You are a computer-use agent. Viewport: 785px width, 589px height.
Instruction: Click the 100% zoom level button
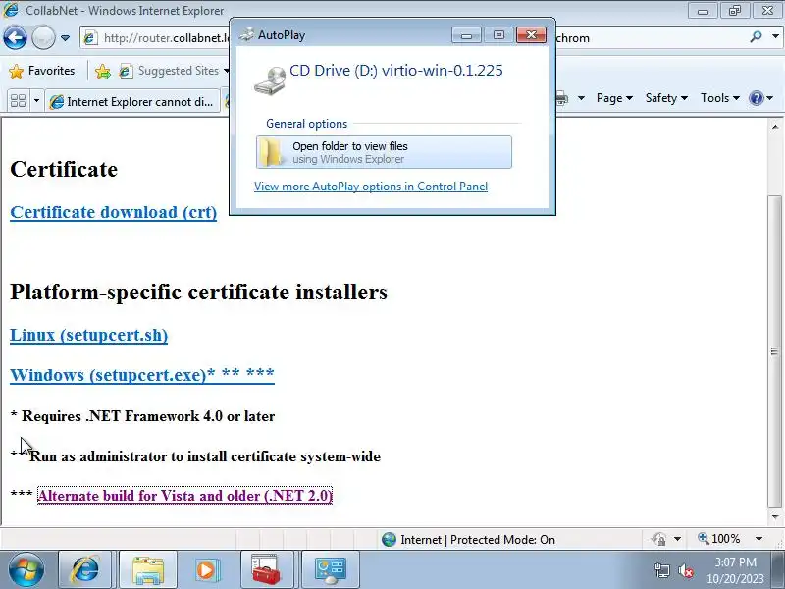tap(719, 539)
